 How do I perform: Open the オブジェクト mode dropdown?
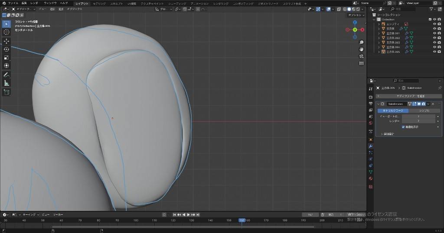(x=23, y=9)
